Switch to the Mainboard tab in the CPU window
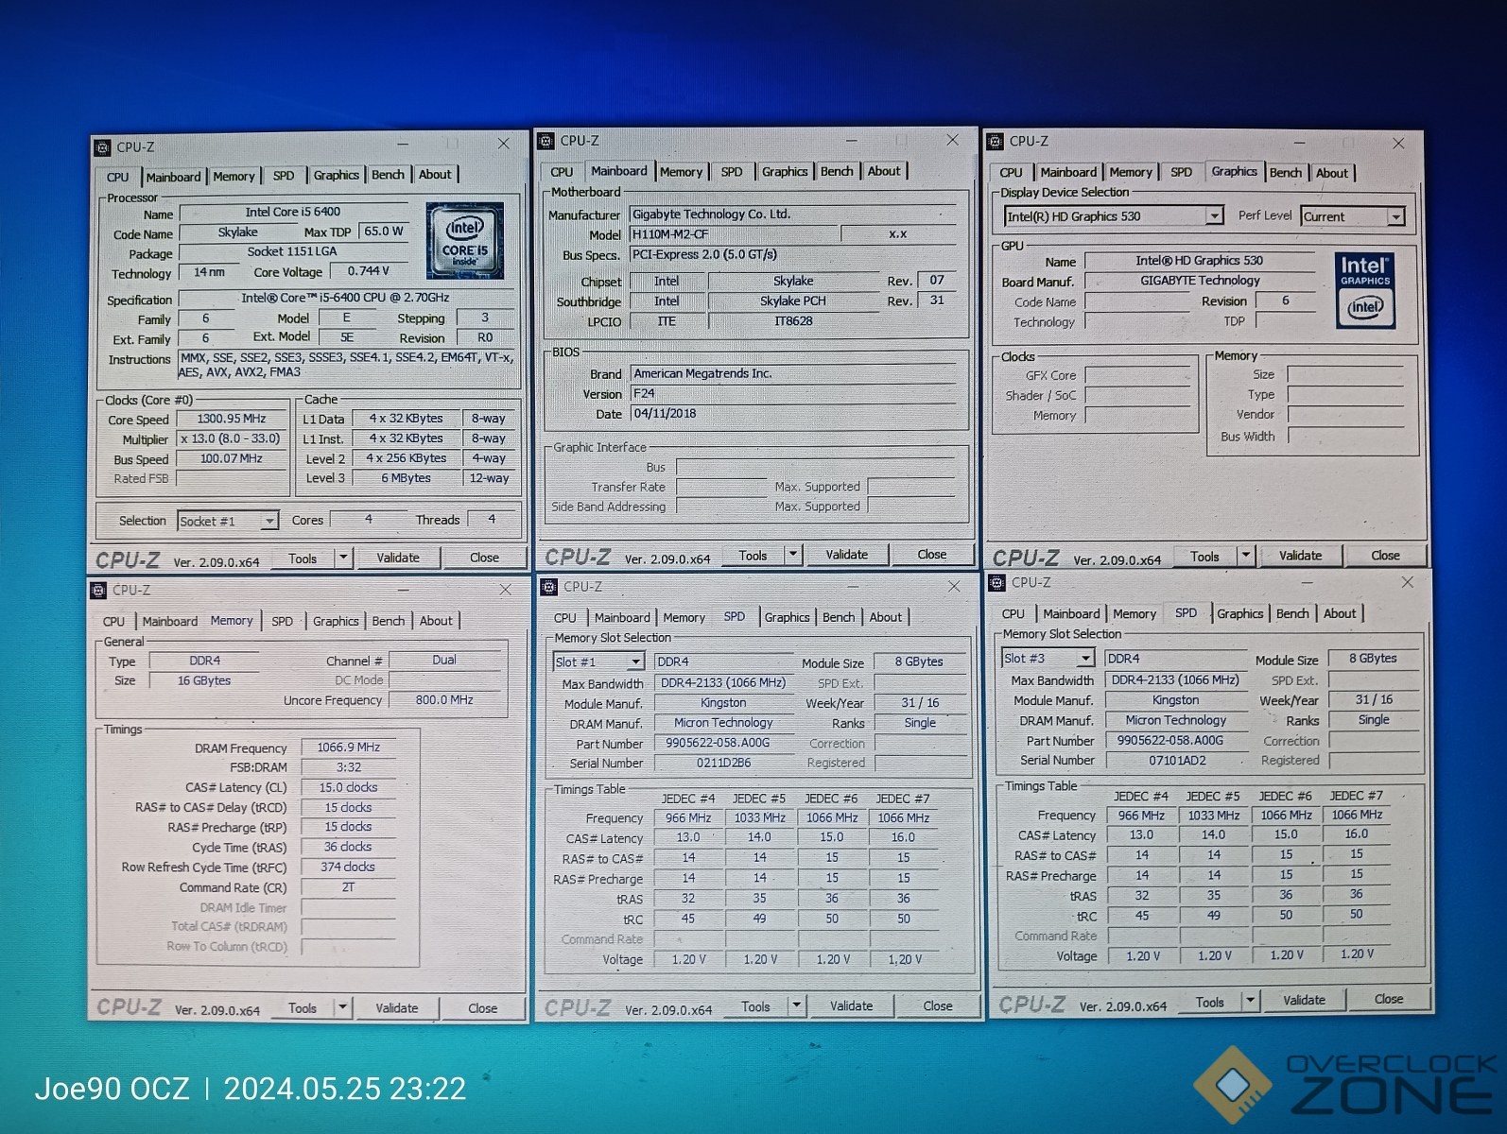The height and width of the screenshot is (1134, 1507). [173, 177]
